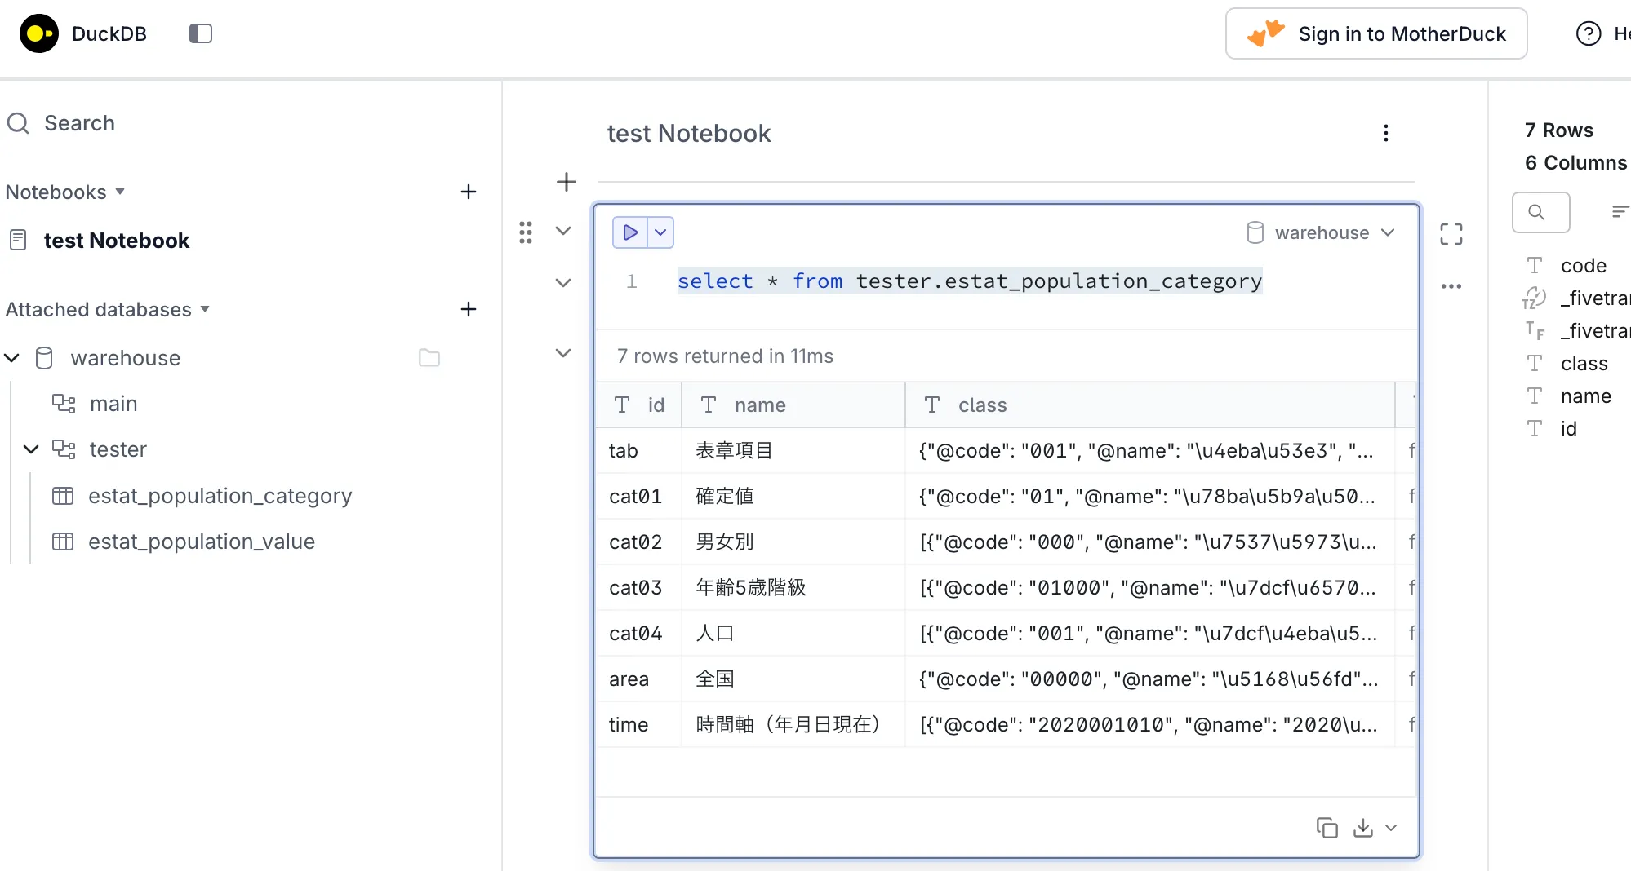
Task: Click the class column header
Action: coord(1150,405)
